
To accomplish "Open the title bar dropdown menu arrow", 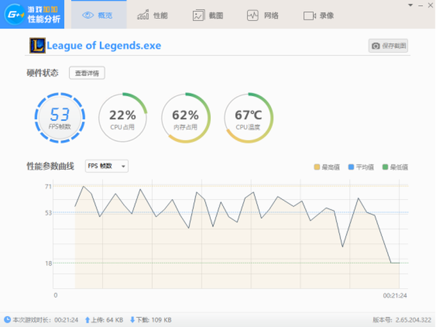I will point(410,5).
